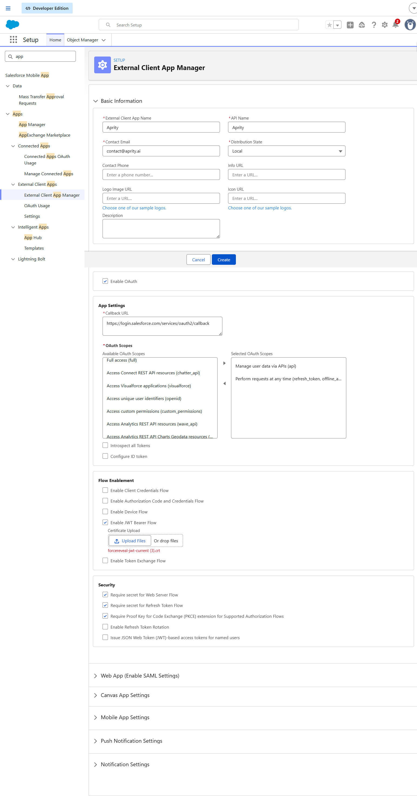
Task: Uncheck Enable OAuth checkbox
Action: 105,281
